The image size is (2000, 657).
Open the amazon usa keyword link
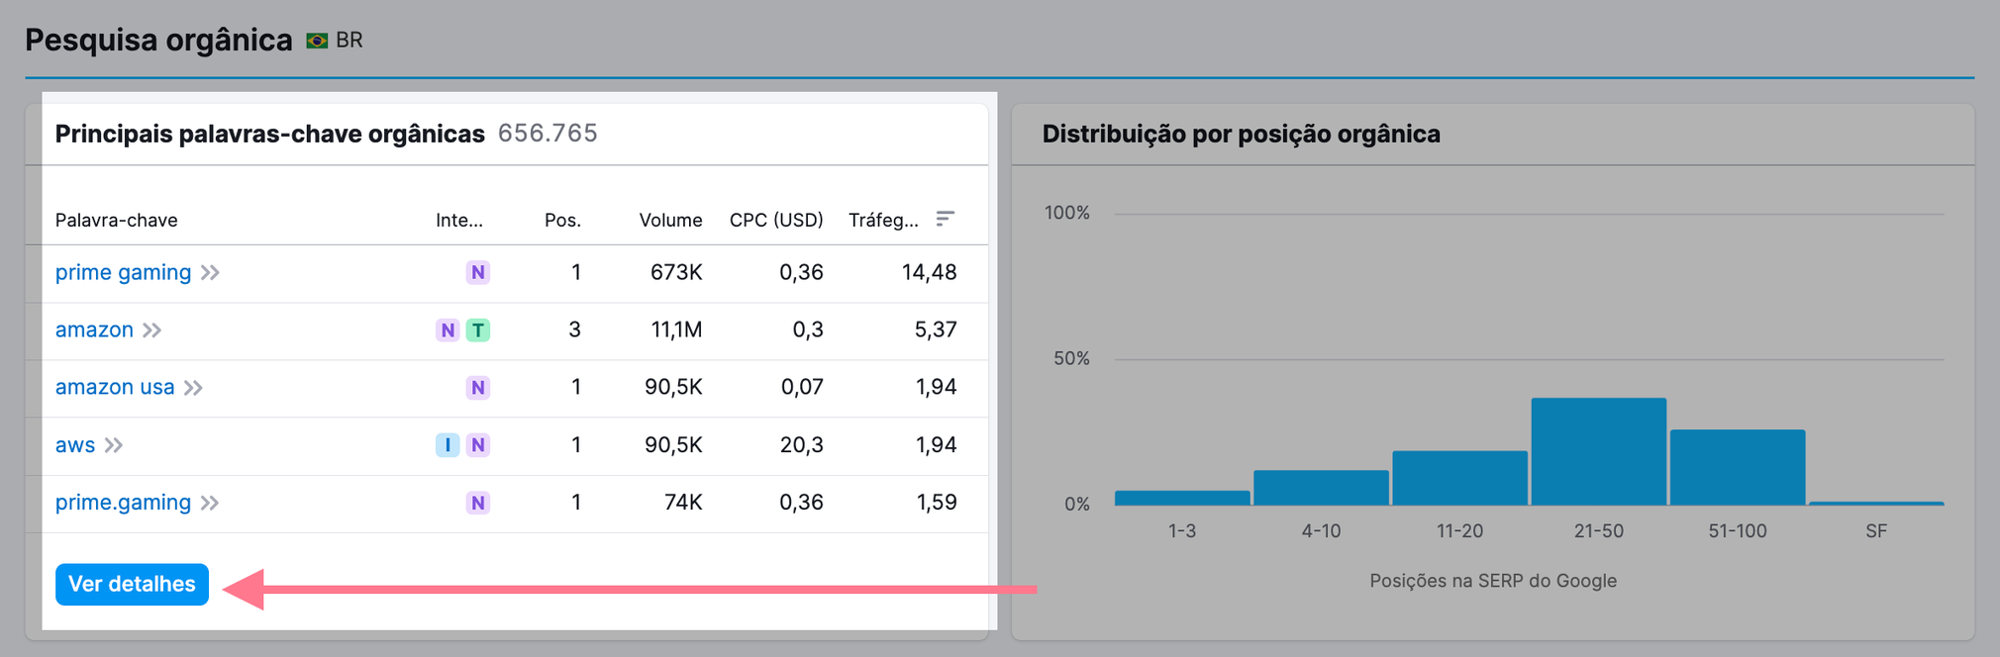pos(115,387)
